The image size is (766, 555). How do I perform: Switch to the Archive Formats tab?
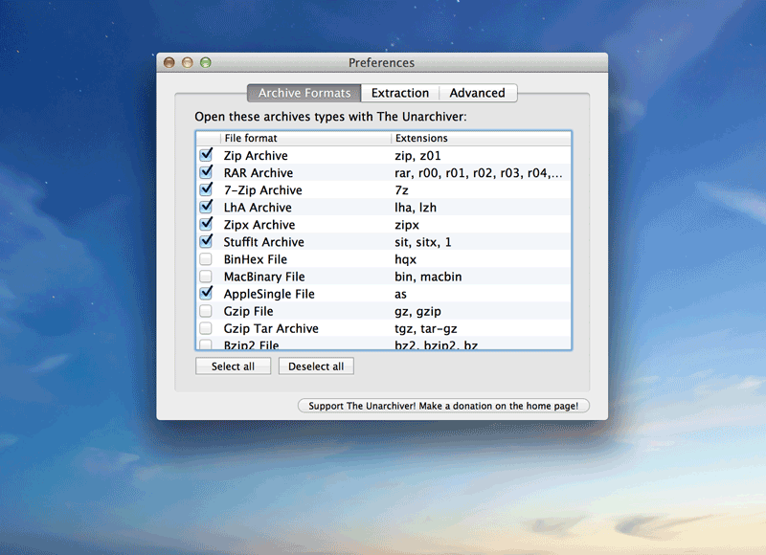(x=304, y=93)
